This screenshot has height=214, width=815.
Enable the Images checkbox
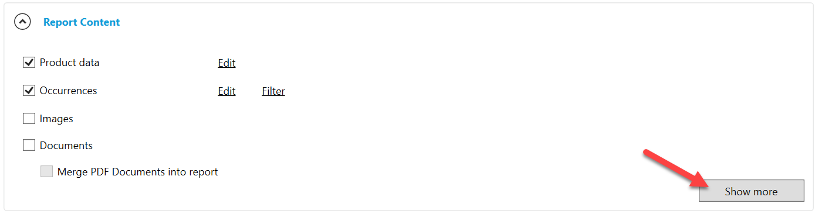click(29, 119)
